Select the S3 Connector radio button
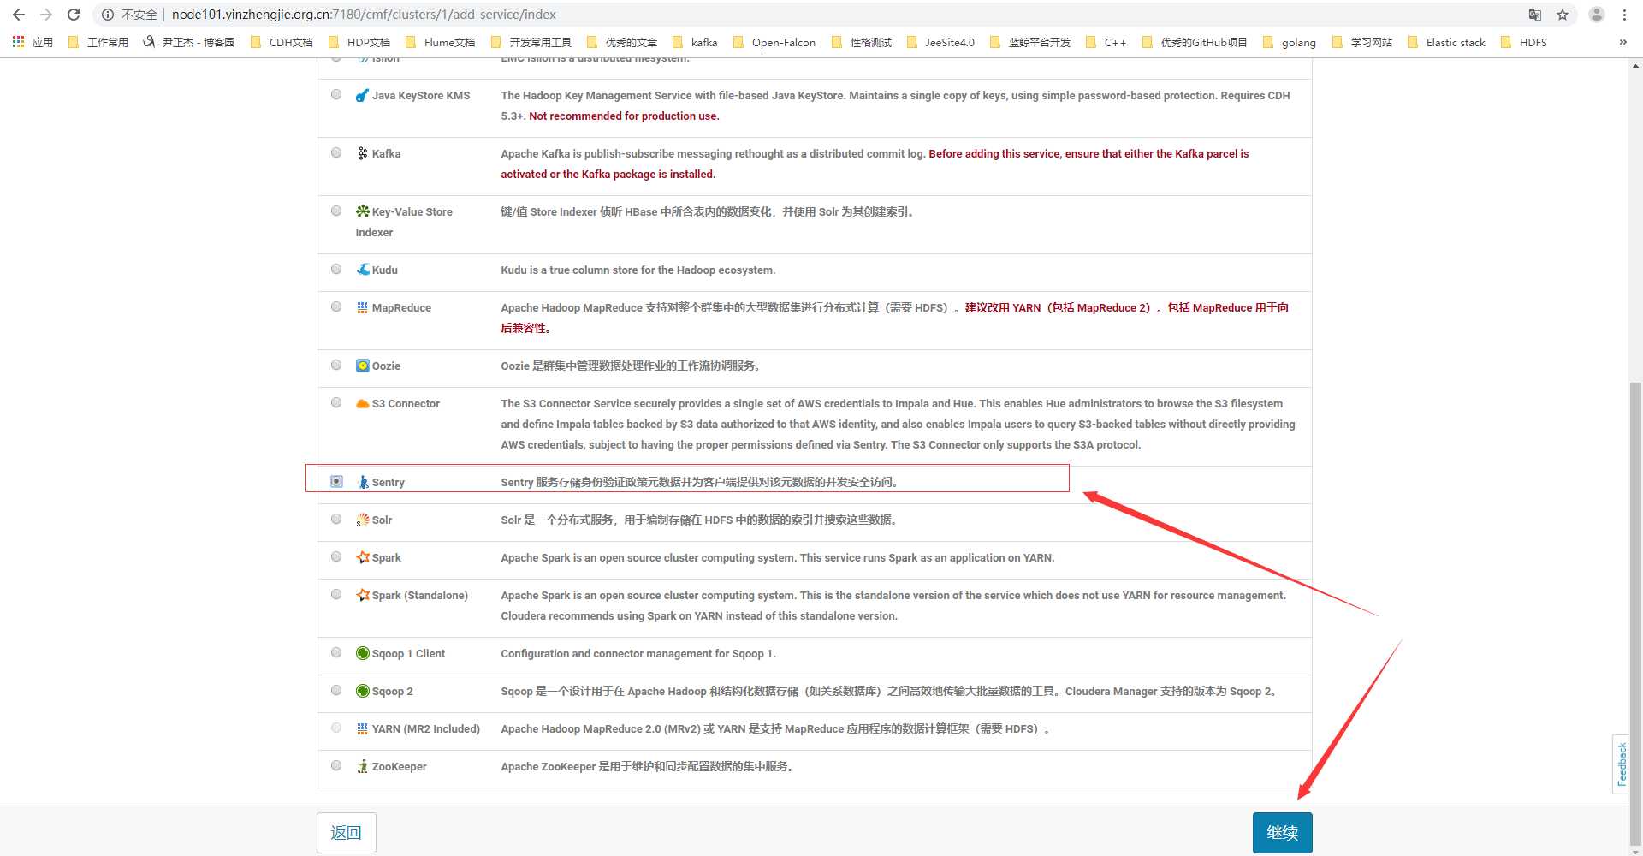 tap(336, 402)
